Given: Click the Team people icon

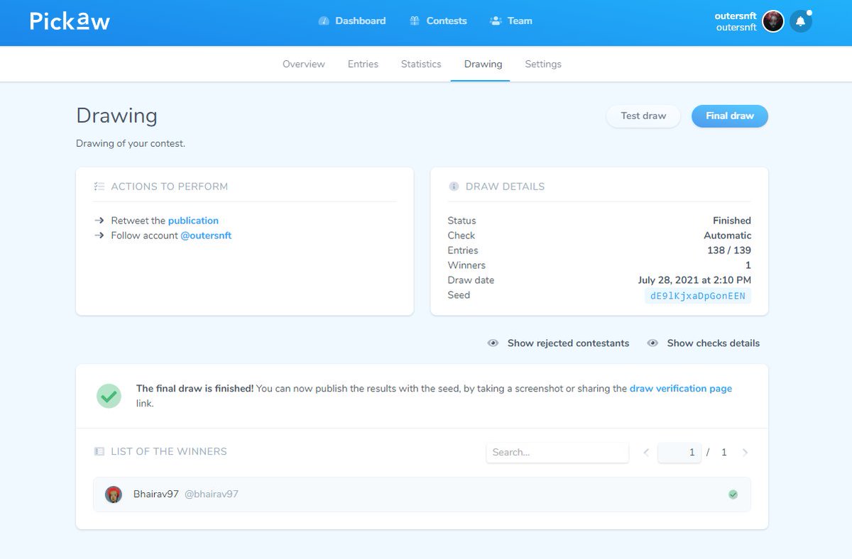Looking at the screenshot, I should pyautogui.click(x=496, y=21).
